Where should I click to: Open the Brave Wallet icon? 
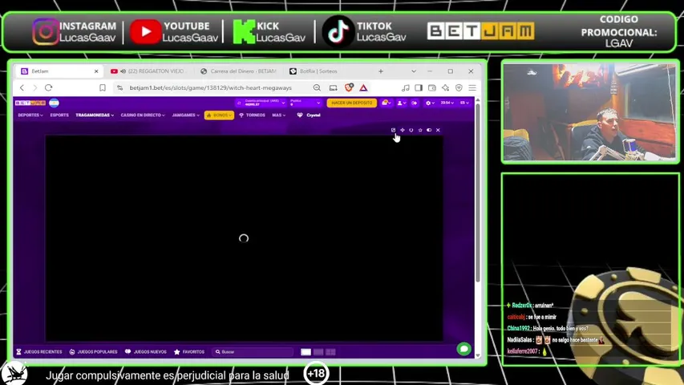[x=432, y=87]
